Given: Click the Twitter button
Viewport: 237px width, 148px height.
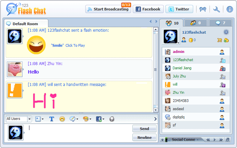Looking at the screenshot, I should pos(179,9).
